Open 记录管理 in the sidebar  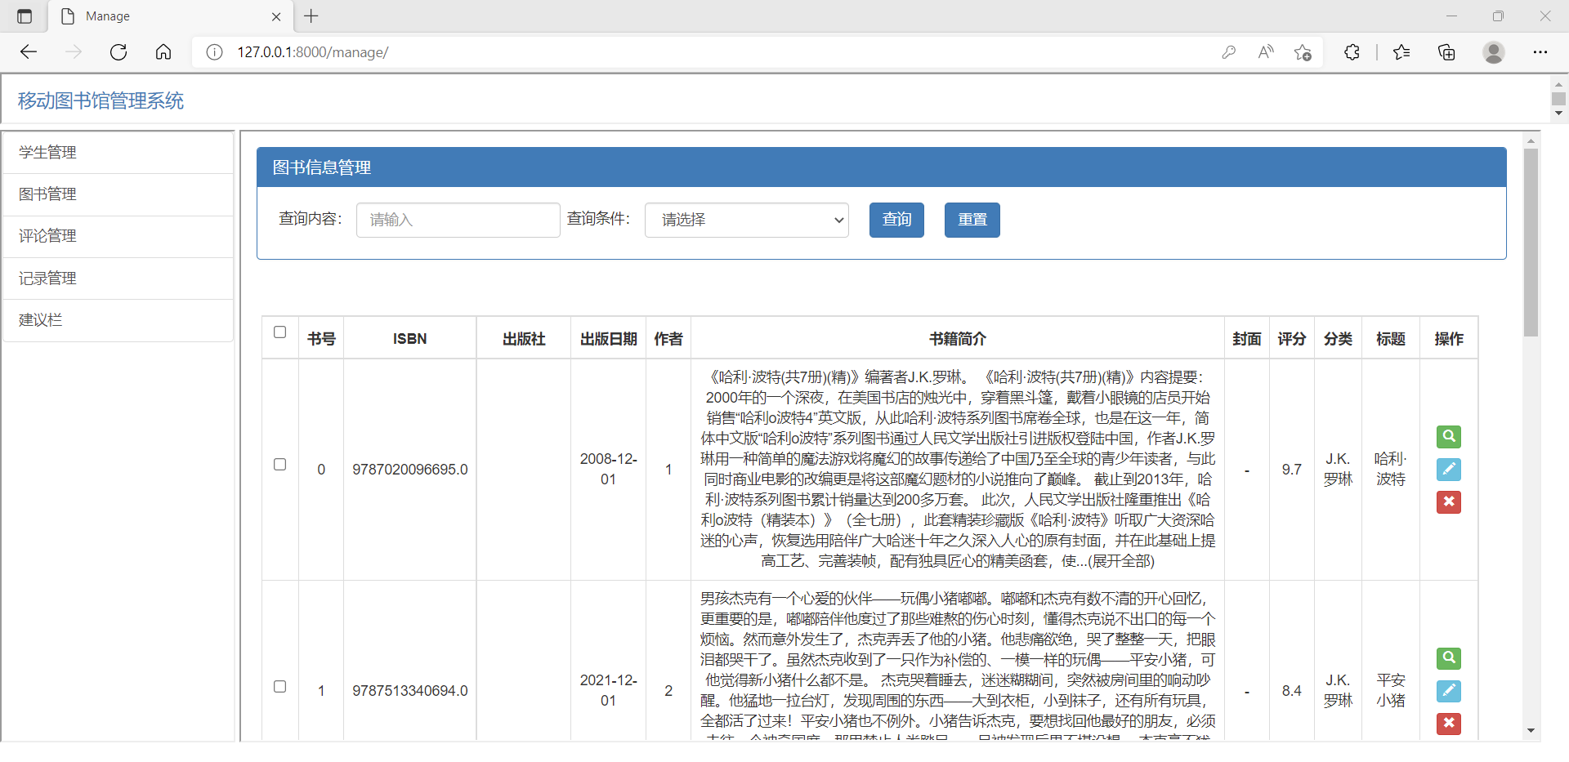(118, 279)
